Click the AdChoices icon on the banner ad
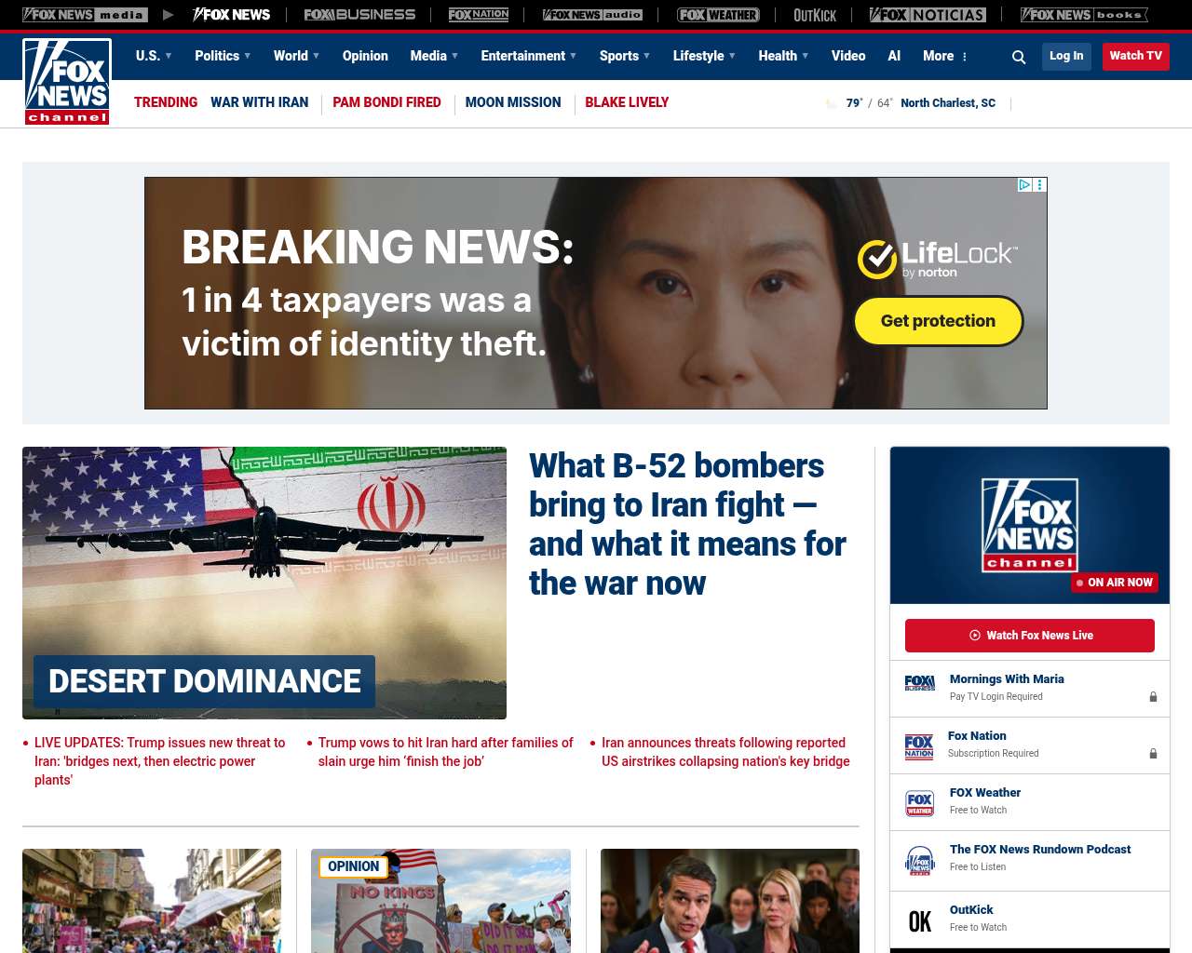 pyautogui.click(x=1024, y=185)
